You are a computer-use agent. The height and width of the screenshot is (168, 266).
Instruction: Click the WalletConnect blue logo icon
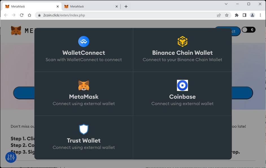84,42
